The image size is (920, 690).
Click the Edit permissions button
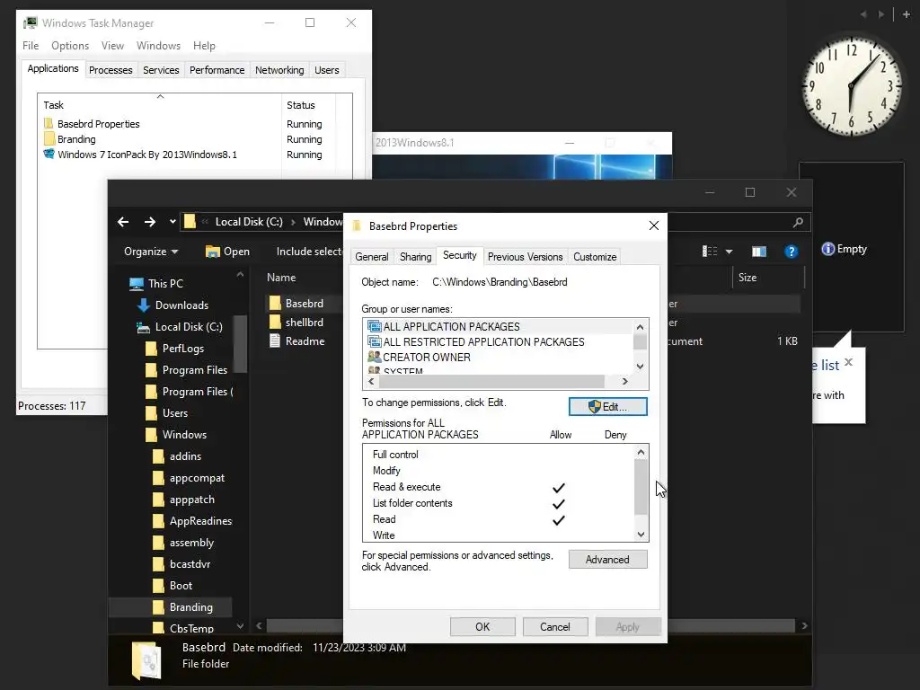[608, 407]
